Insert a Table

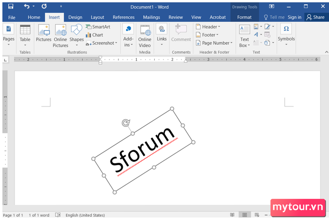coord(25,35)
